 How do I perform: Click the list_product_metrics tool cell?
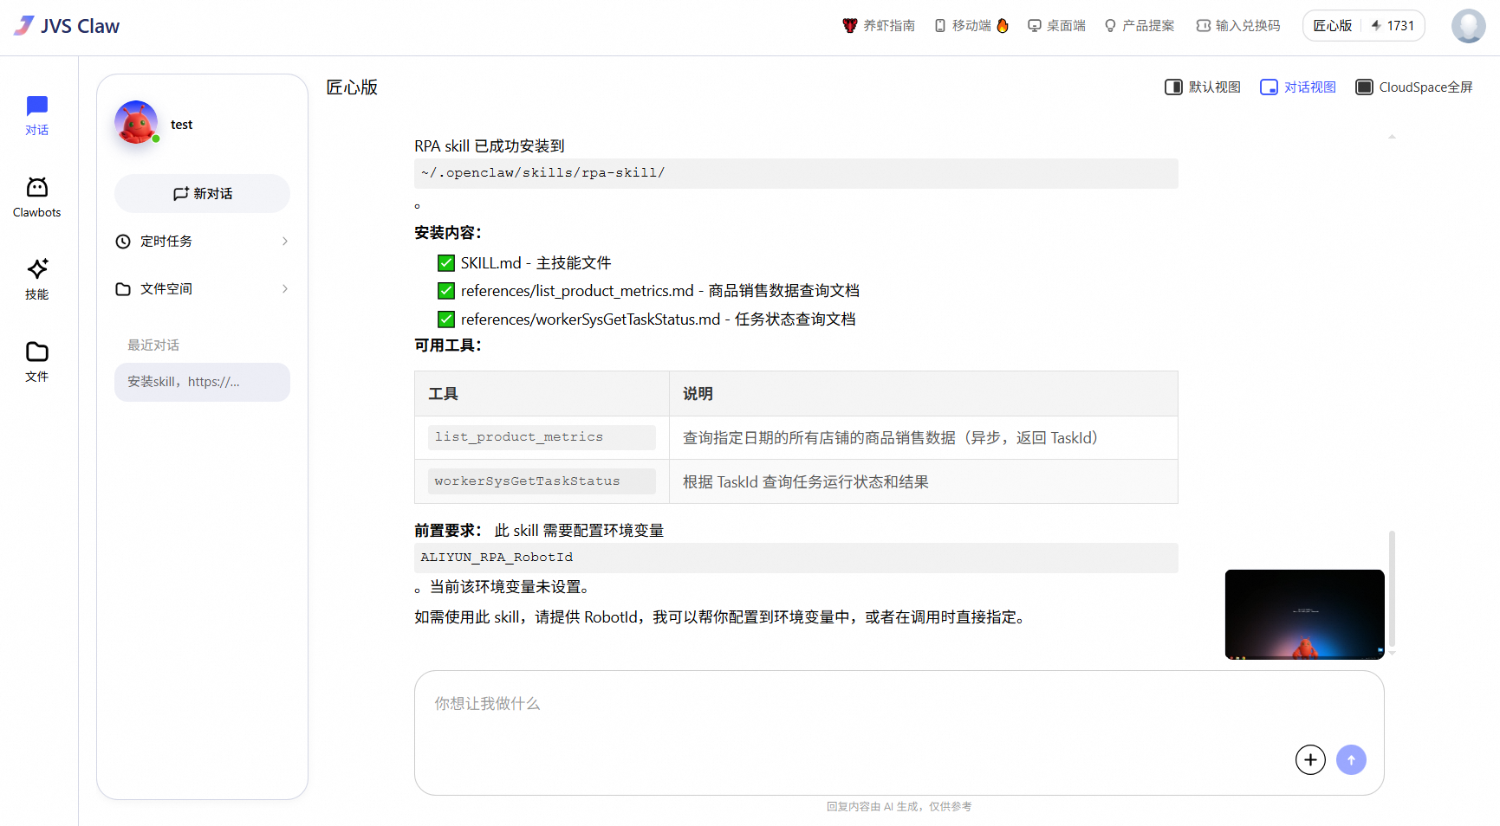(x=542, y=437)
